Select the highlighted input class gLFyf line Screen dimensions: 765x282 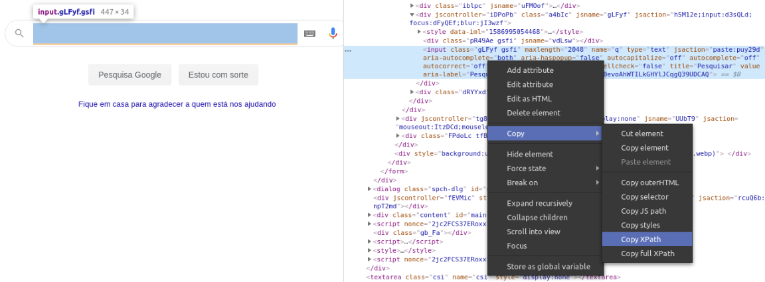pyautogui.click(x=554, y=62)
